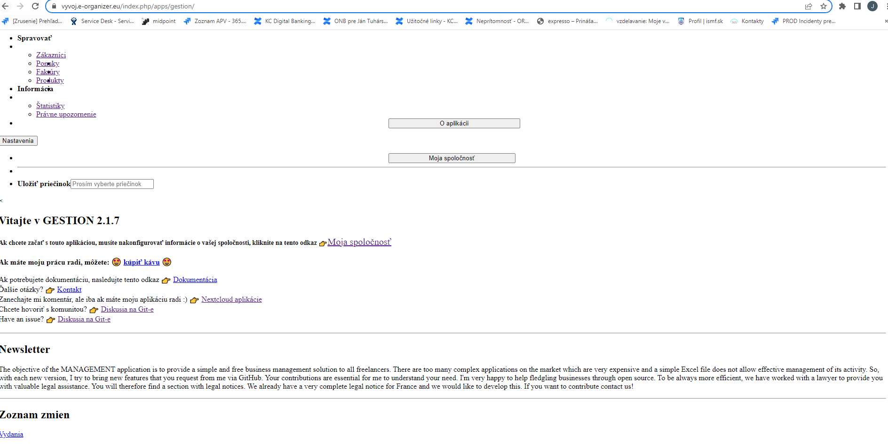
Task: Close the welcome panel with the × mark
Action: pyautogui.click(x=1, y=201)
